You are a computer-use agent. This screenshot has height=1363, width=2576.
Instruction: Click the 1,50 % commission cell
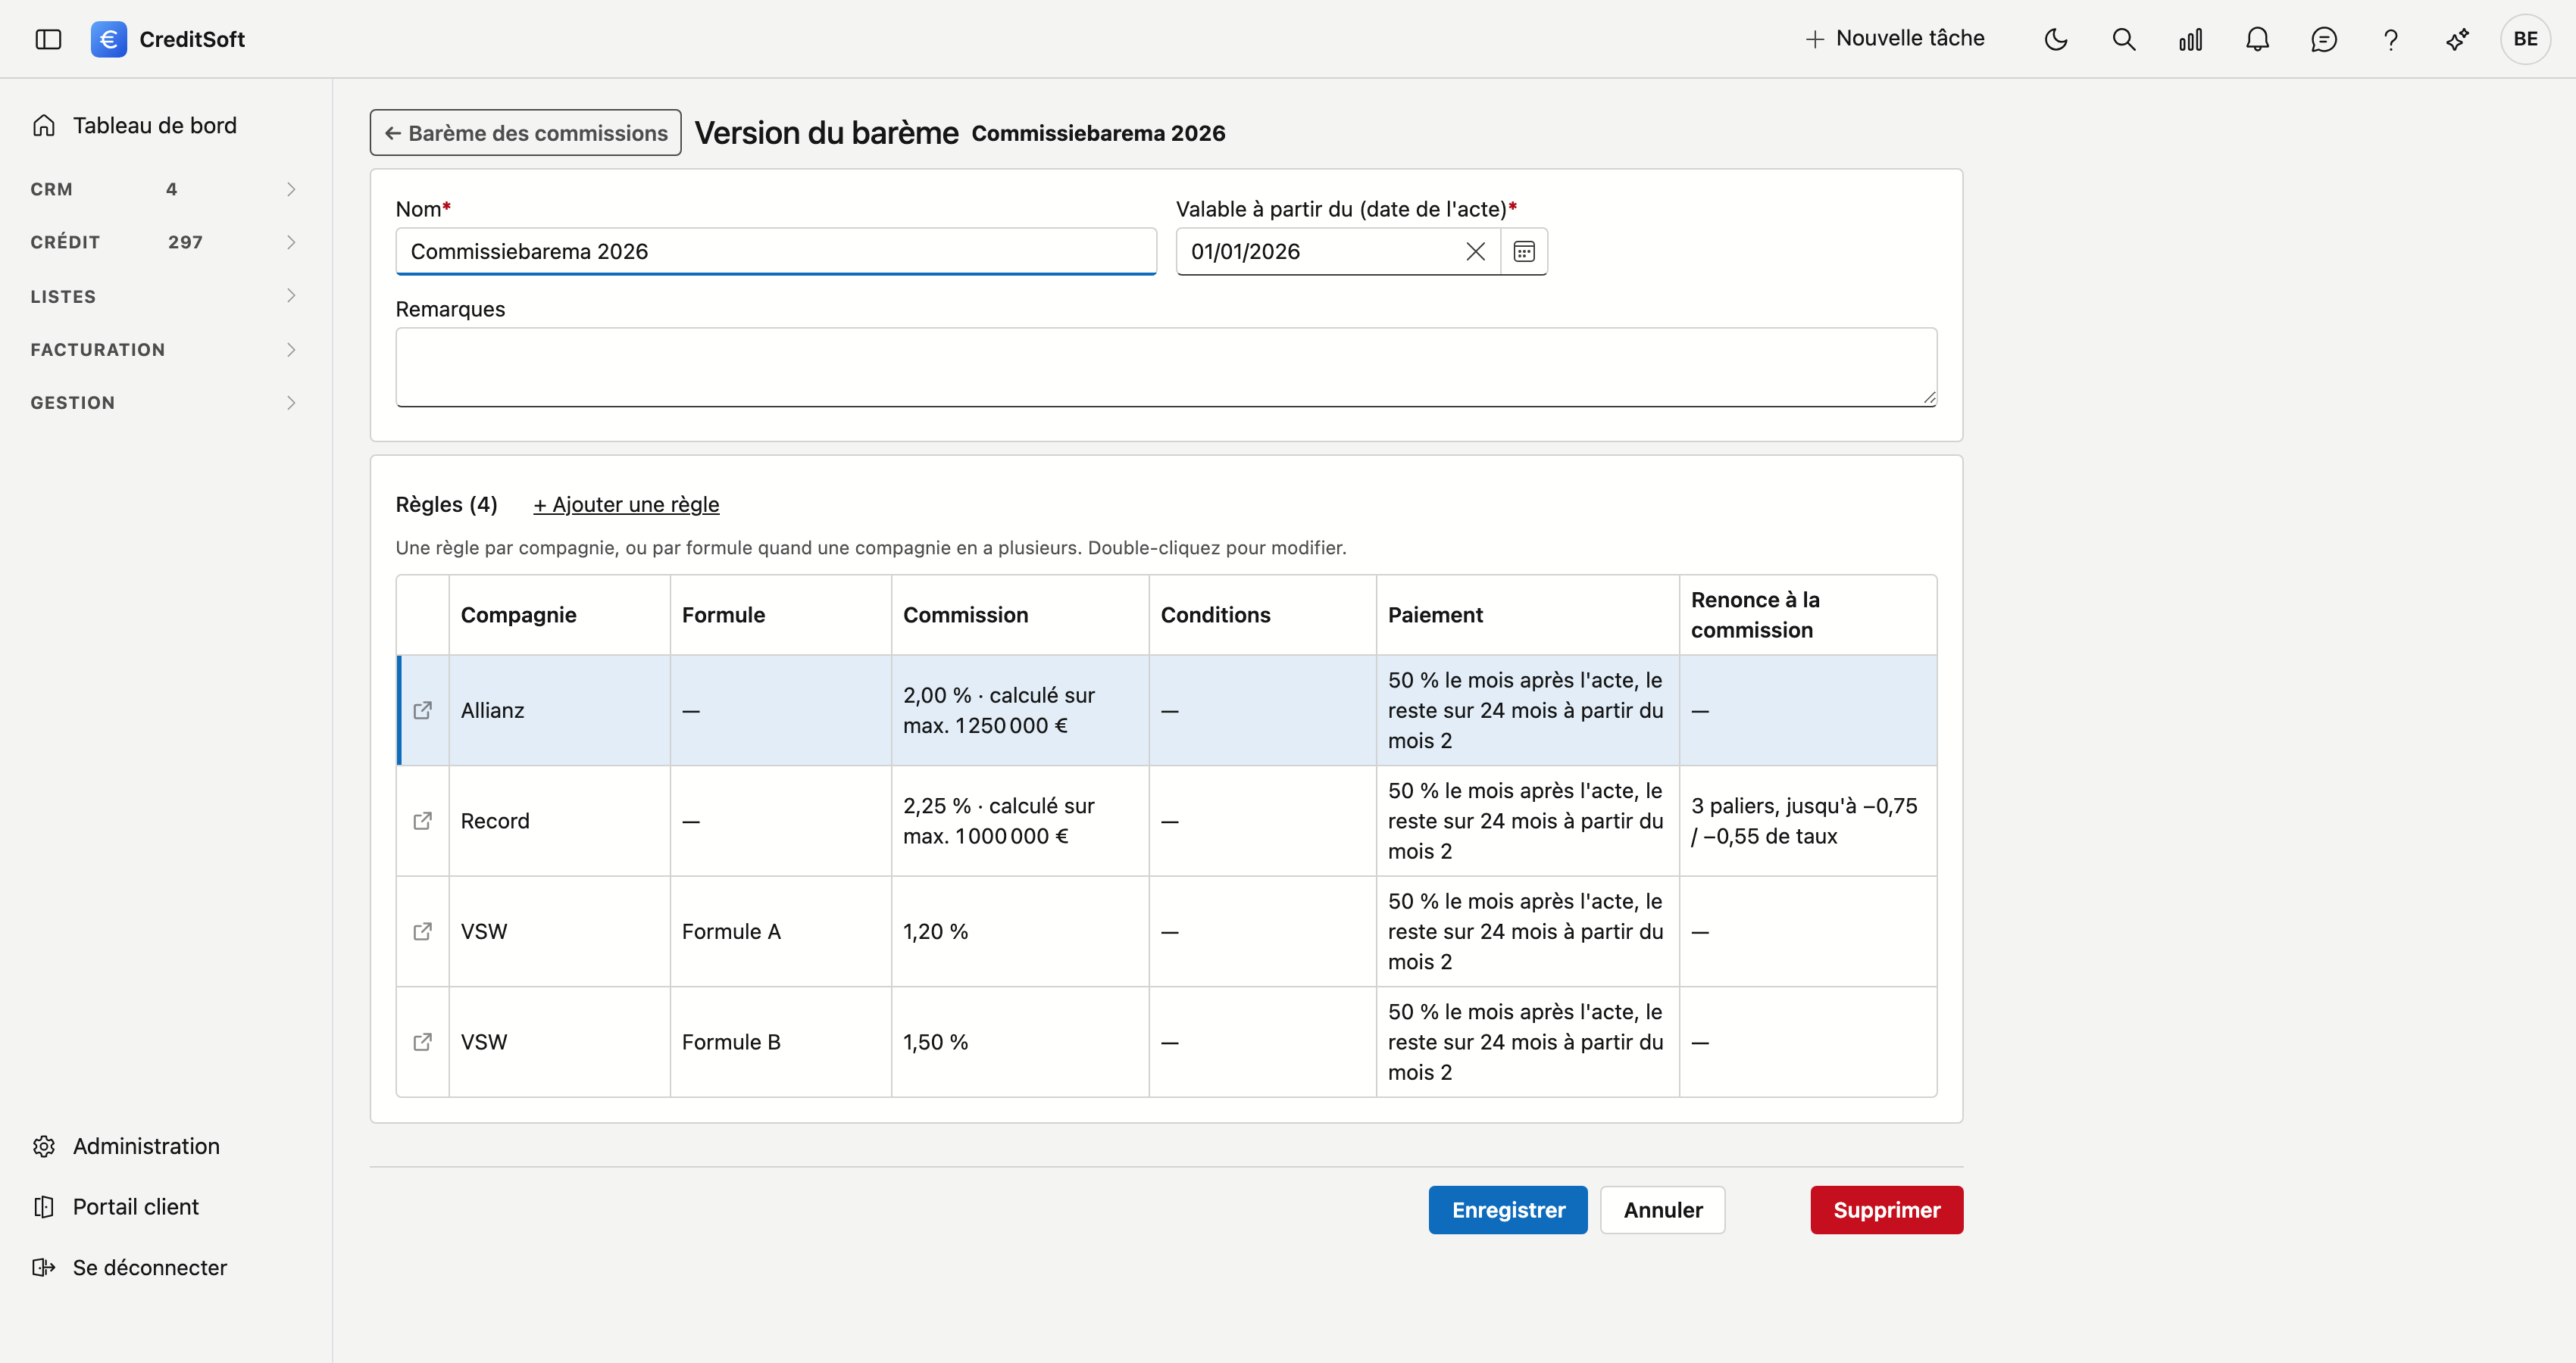tap(1020, 1042)
